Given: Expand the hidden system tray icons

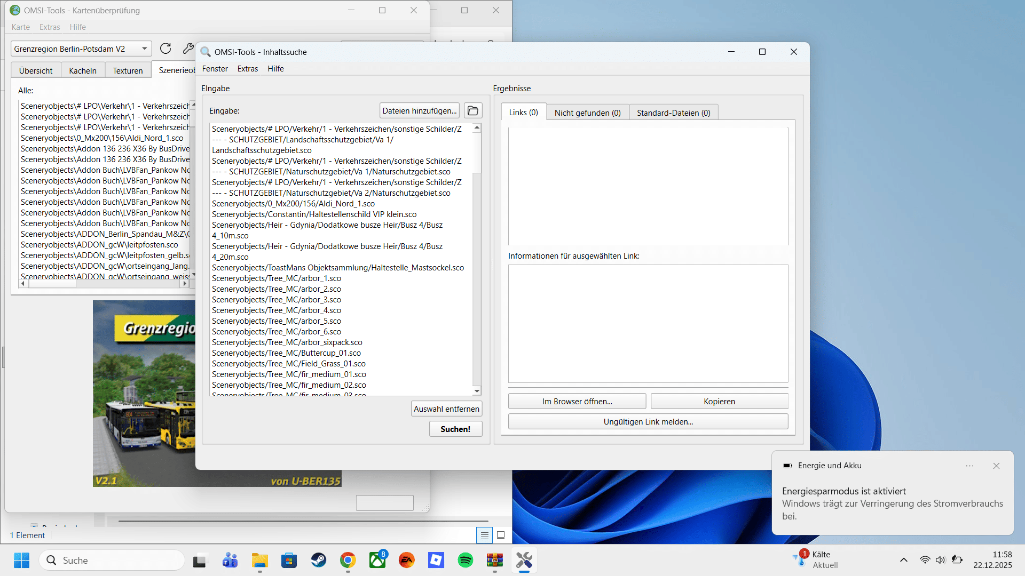Looking at the screenshot, I should point(903,560).
